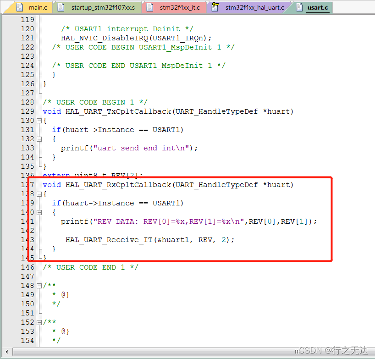Open the startup_stm32f407xx.s tab

pos(99,7)
